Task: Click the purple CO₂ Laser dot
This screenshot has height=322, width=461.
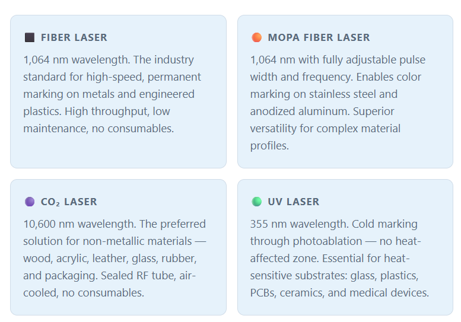Action: coord(30,202)
